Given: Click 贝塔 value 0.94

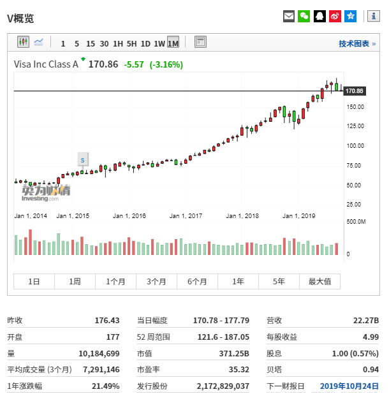Looking at the screenshot, I should tap(371, 370).
